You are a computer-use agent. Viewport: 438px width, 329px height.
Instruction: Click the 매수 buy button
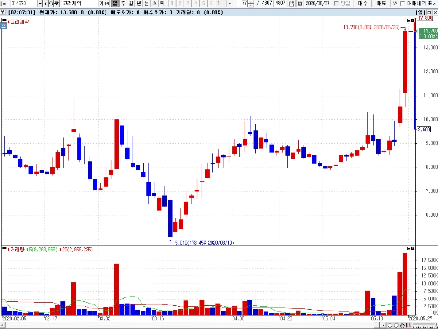coord(363,4)
